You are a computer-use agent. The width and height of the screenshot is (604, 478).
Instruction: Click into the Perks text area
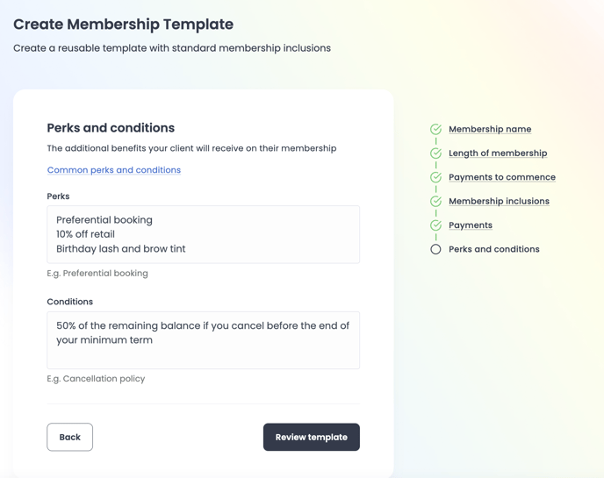[203, 234]
